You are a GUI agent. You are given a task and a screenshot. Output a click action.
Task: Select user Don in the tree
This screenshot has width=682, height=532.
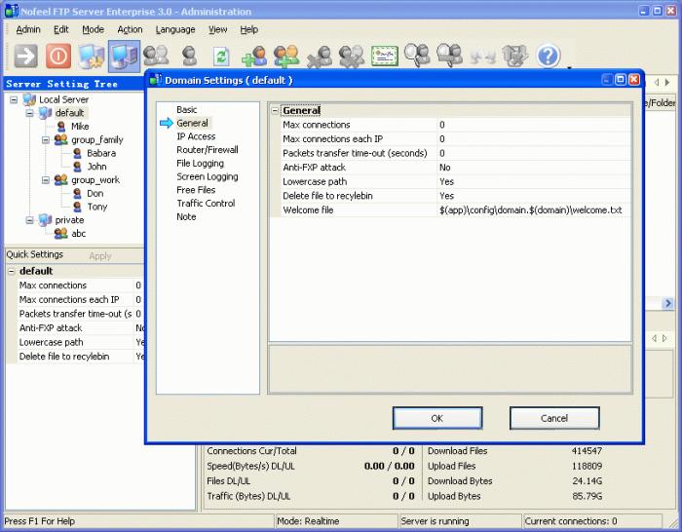[95, 194]
